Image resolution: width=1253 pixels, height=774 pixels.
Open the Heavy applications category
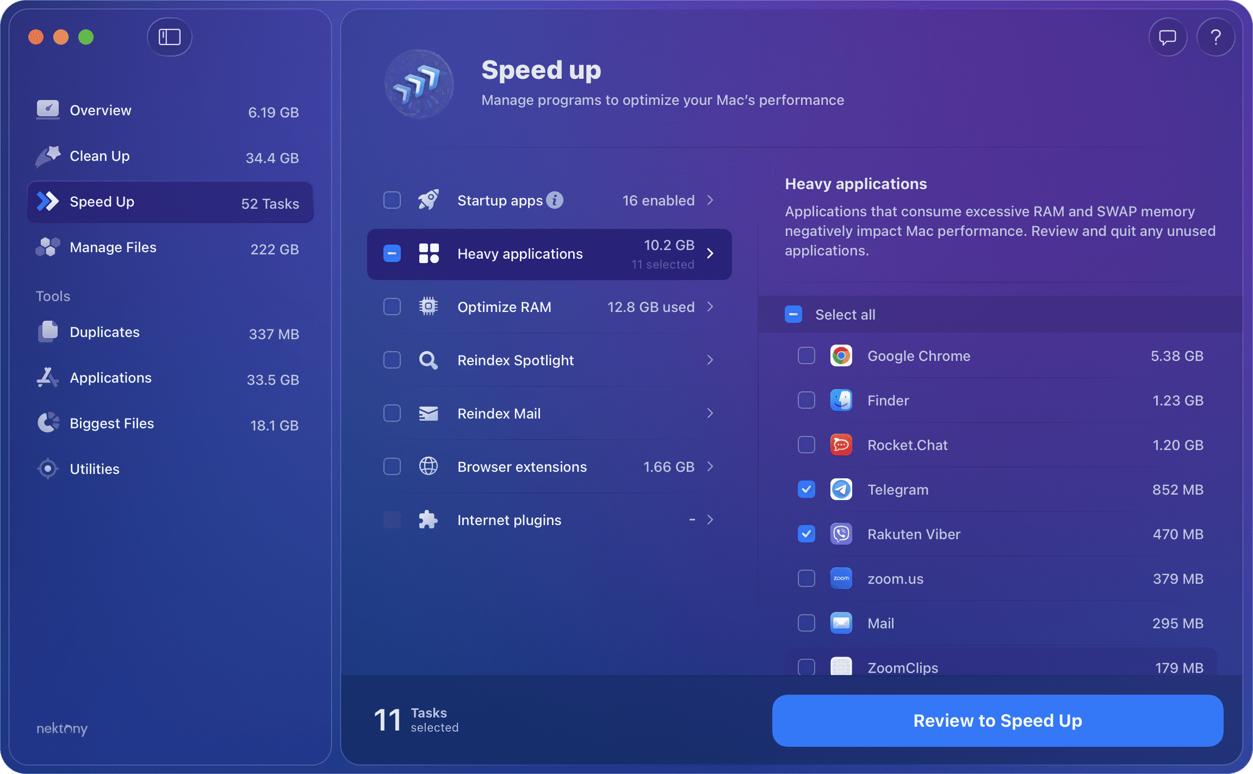click(x=549, y=254)
